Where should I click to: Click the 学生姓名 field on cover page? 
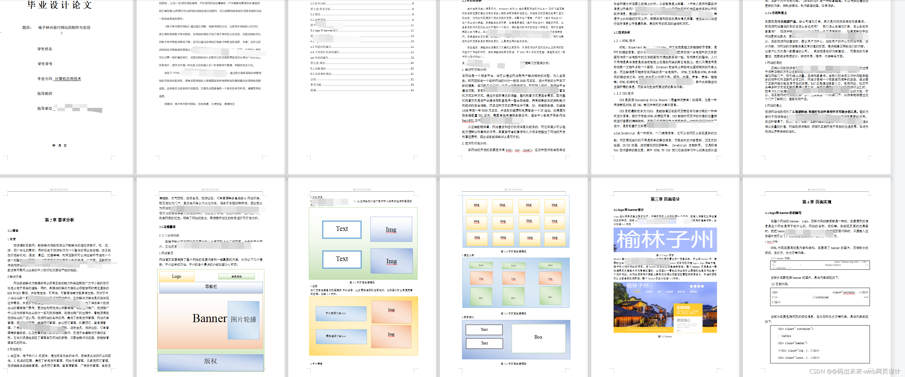(x=45, y=49)
